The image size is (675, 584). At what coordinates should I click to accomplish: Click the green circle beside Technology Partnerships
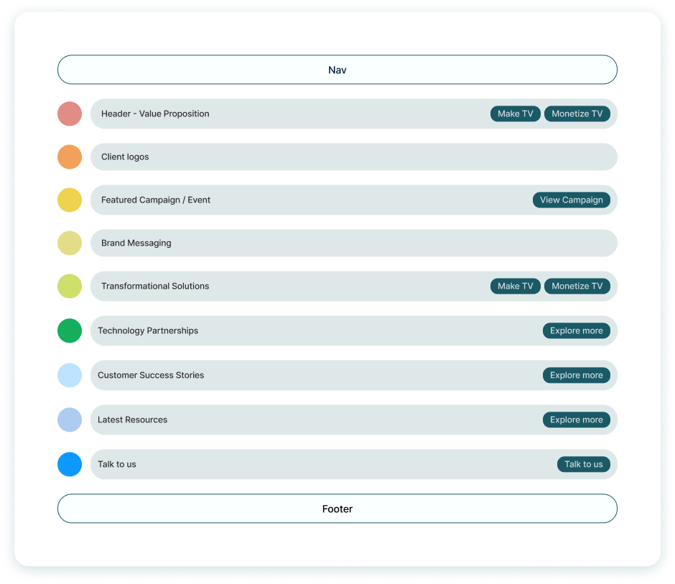(x=70, y=330)
